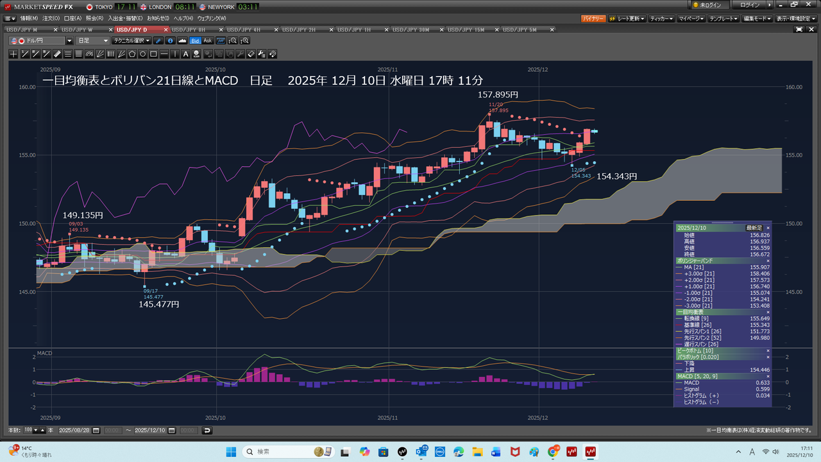Open the 注文(O) menu
The width and height of the screenshot is (821, 462).
[x=50, y=18]
